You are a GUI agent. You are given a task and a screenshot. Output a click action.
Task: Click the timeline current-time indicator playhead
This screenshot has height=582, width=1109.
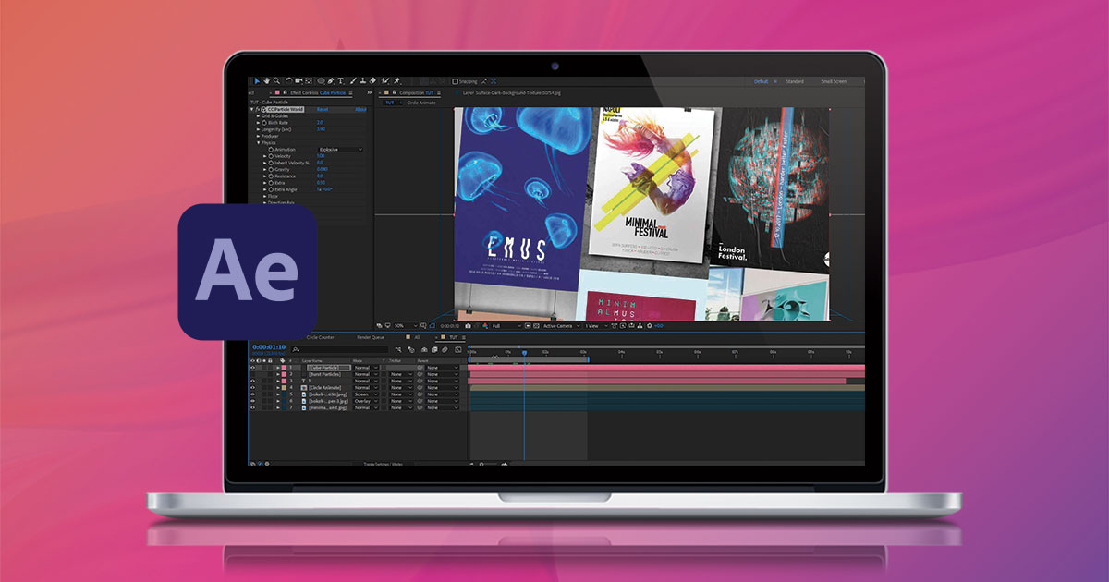524,352
